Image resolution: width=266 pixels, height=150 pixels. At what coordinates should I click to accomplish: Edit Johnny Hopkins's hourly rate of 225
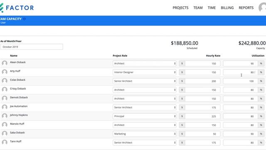pyautogui.click(x=202, y=116)
